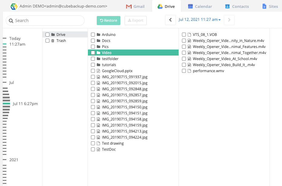Select the Weekly_Opener_Vide...nimal_Together.m4v file name
The width and height of the screenshot is (282, 186).
[230, 53]
